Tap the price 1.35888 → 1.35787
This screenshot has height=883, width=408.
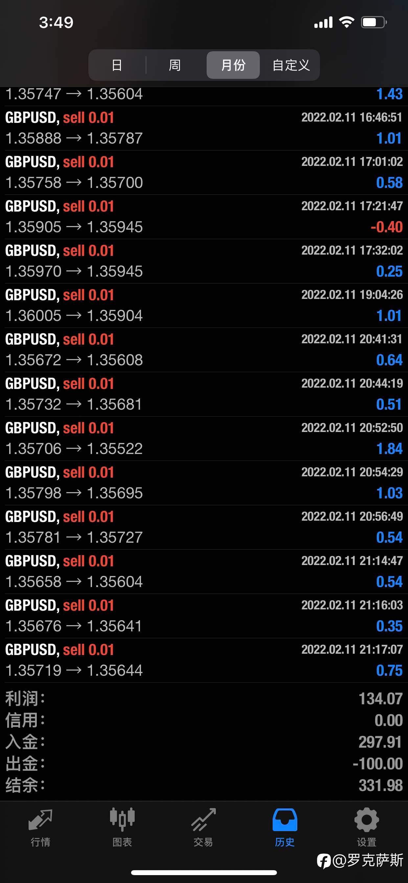tap(74, 139)
